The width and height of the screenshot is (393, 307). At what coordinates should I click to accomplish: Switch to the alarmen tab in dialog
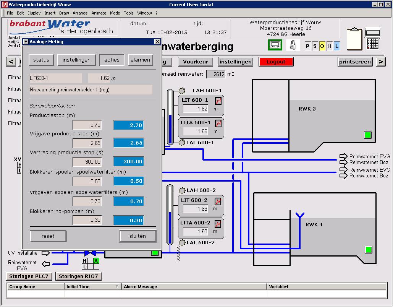140,60
